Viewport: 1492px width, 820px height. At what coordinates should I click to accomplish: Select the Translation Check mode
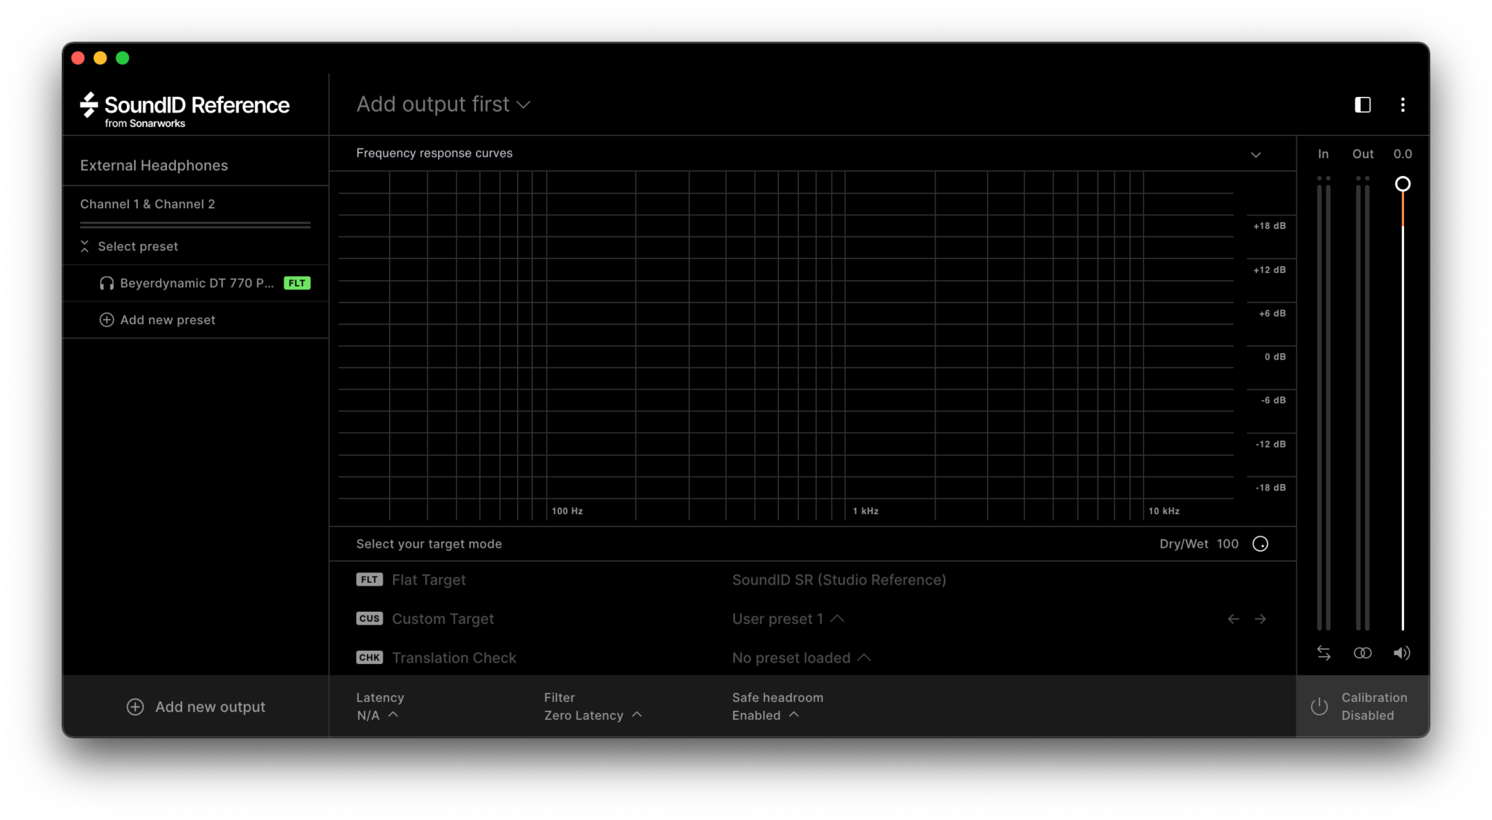pyautogui.click(x=454, y=657)
